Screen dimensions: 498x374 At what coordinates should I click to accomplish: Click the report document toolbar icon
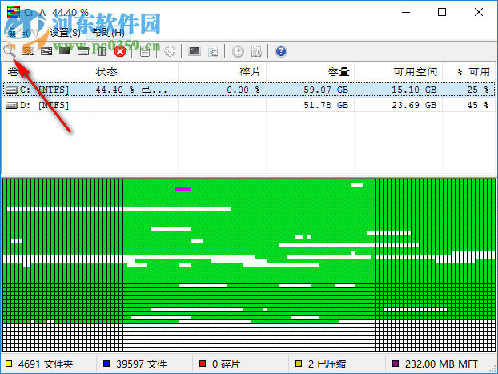(x=145, y=51)
